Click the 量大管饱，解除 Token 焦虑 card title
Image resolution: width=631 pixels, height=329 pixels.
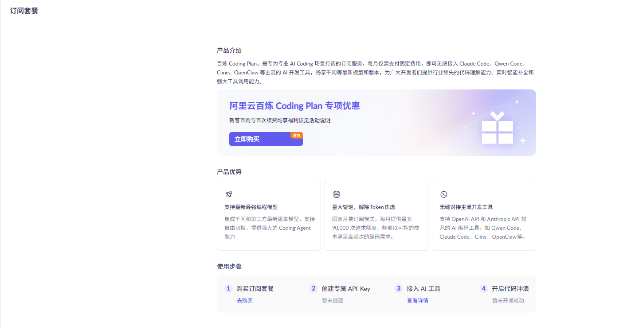tap(364, 207)
